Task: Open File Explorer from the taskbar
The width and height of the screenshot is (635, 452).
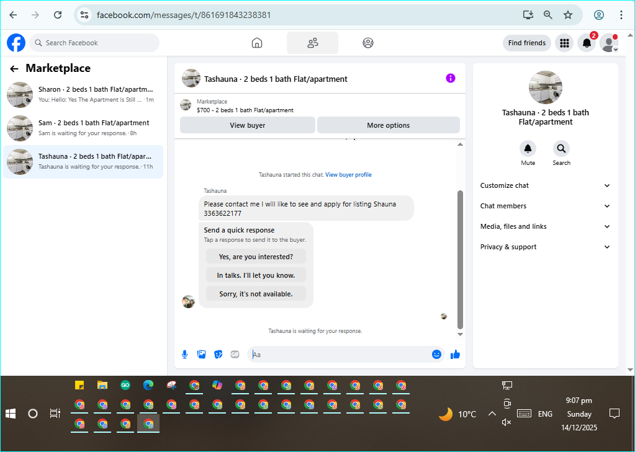Action: 102,385
